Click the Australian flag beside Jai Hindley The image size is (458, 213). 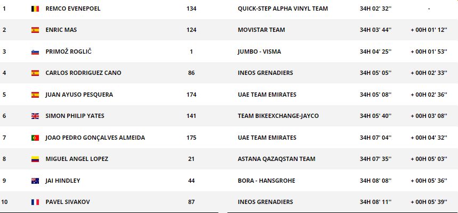tap(35, 181)
